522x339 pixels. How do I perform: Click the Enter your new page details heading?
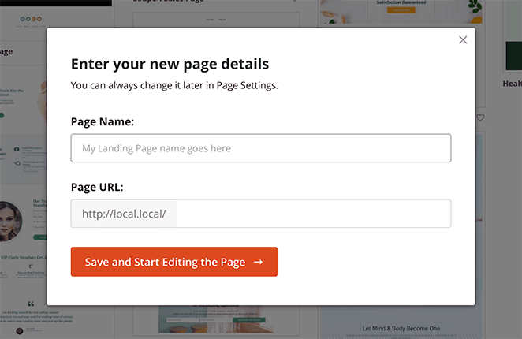pos(170,65)
